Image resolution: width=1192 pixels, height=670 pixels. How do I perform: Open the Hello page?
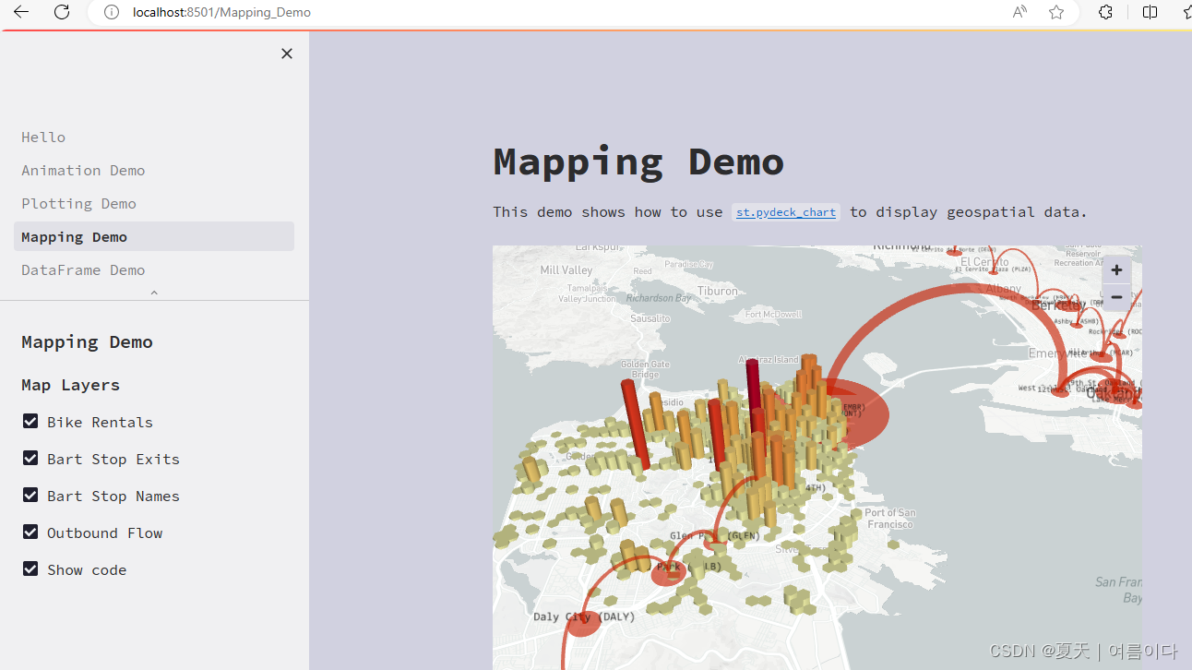pos(154,137)
